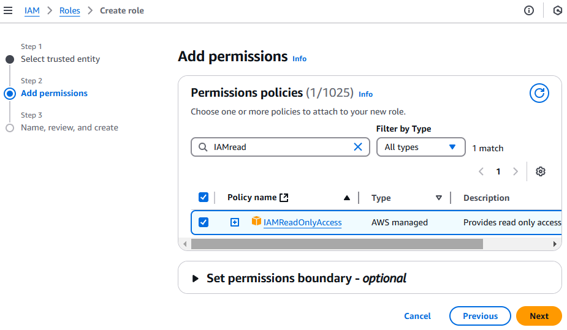Screen dimensions: 567x330
Task: Select the Add permissions step radio
Action: click(10, 94)
